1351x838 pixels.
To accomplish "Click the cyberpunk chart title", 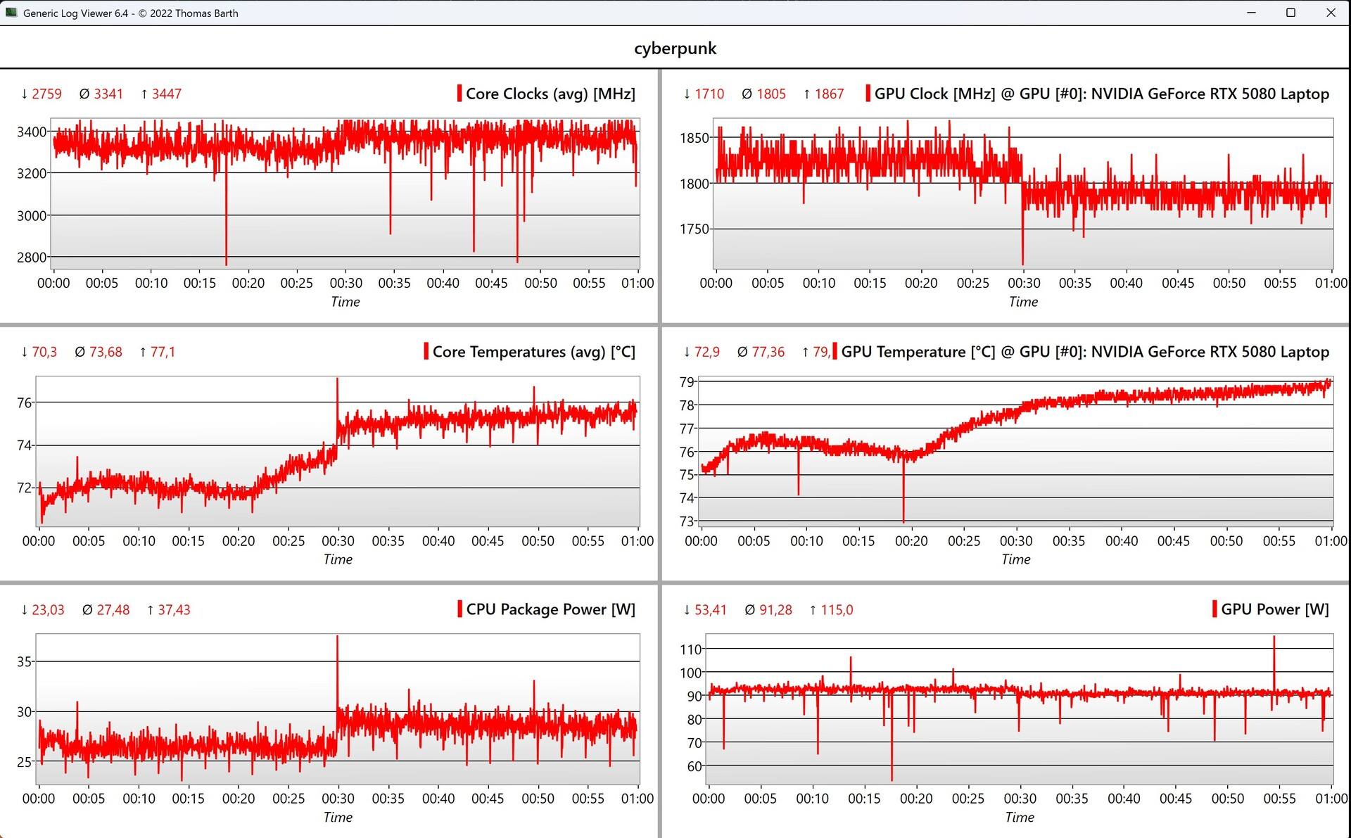I will pyautogui.click(x=675, y=49).
